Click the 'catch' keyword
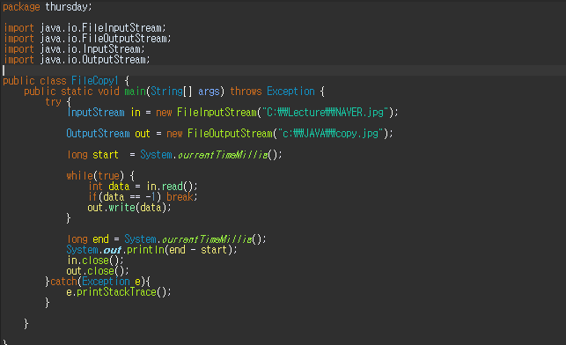The height and width of the screenshot is (345, 566). (x=63, y=282)
